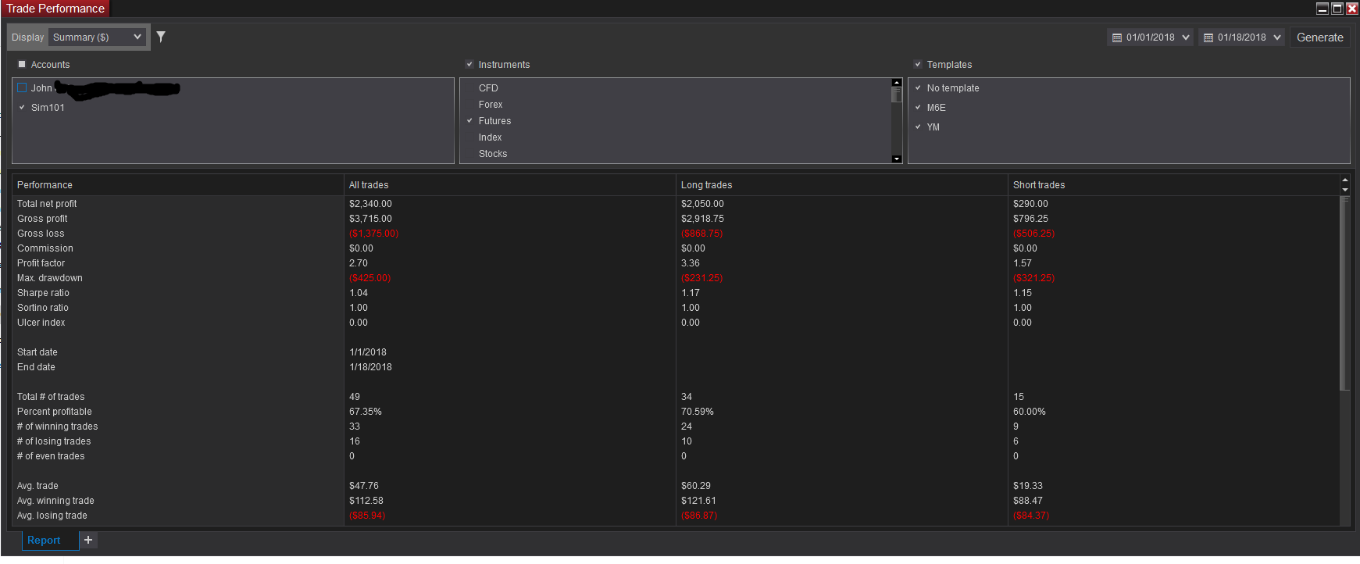Select the Gross profit row label
Image resolution: width=1360 pixels, height=564 pixels.
pyautogui.click(x=42, y=219)
